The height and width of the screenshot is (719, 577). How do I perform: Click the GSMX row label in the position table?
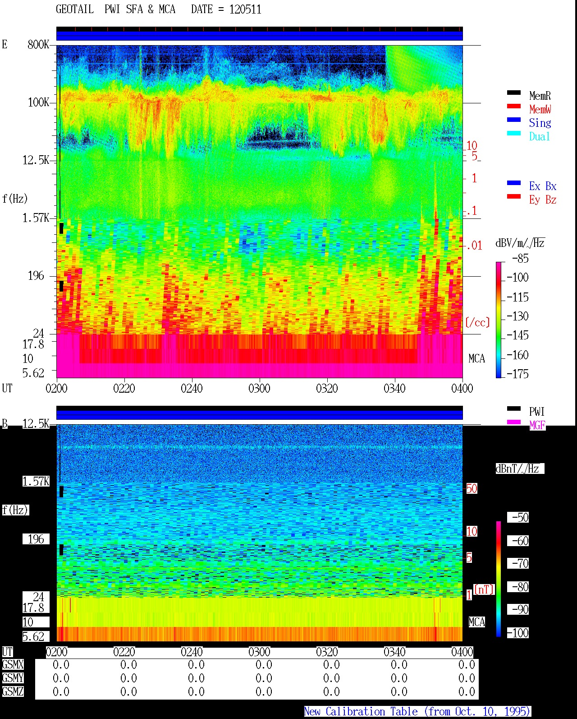[13, 664]
